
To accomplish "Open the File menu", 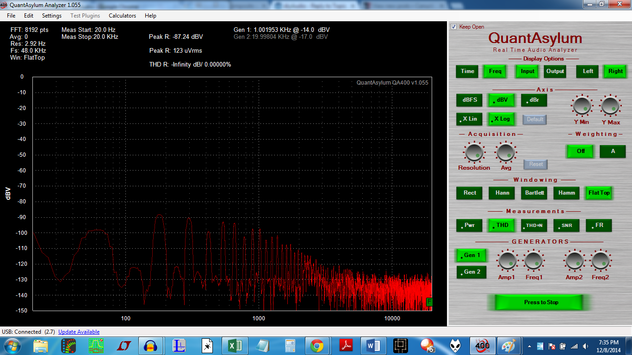I will tap(11, 16).
